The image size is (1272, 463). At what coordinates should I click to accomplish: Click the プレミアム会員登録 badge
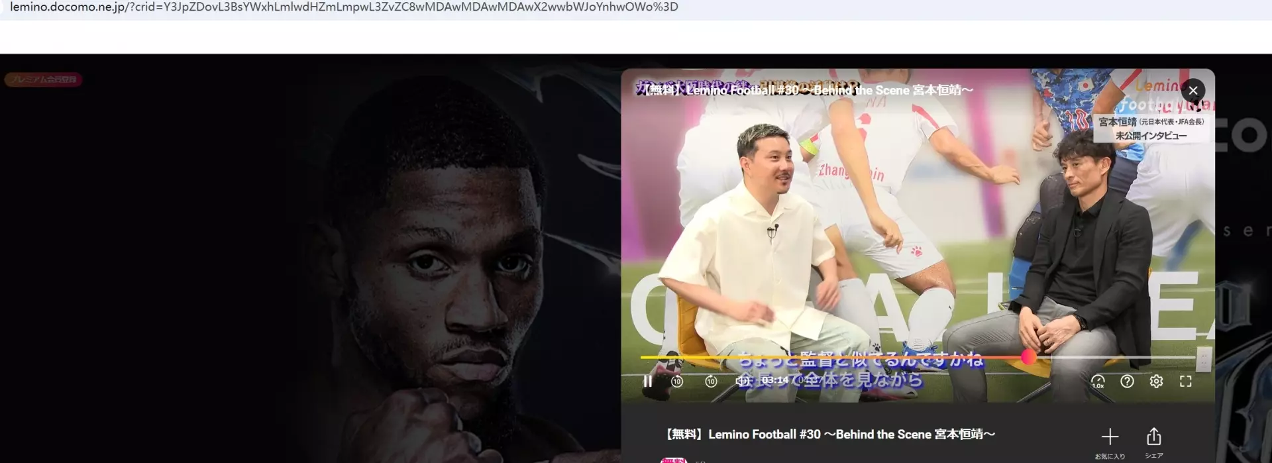[x=44, y=79]
